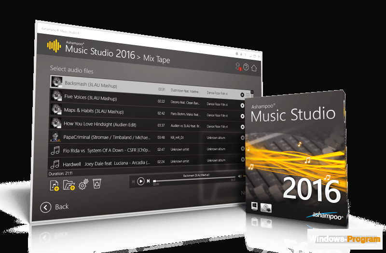386x253 pixels.
Task: Click drag handle lines beside Backsmash row
Action: pos(248,95)
